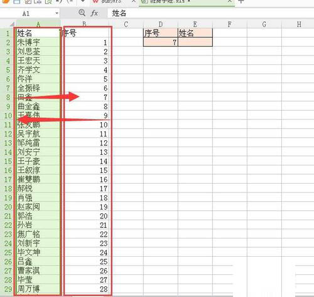Image resolution: width=314 pixels, height=297 pixels.
Task: Click the magnifier icon beside fx
Action: click(x=82, y=13)
